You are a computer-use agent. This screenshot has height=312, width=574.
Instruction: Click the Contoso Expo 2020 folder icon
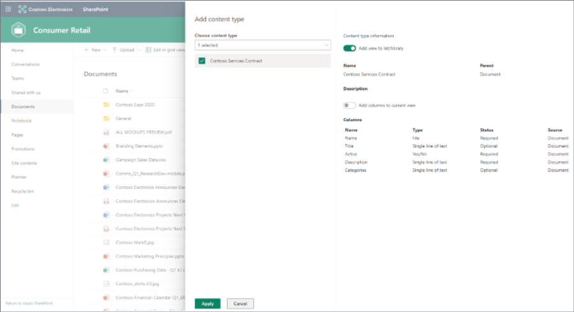tap(107, 105)
